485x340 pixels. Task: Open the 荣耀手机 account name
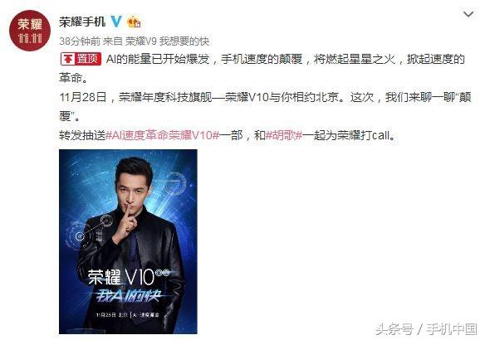point(82,22)
